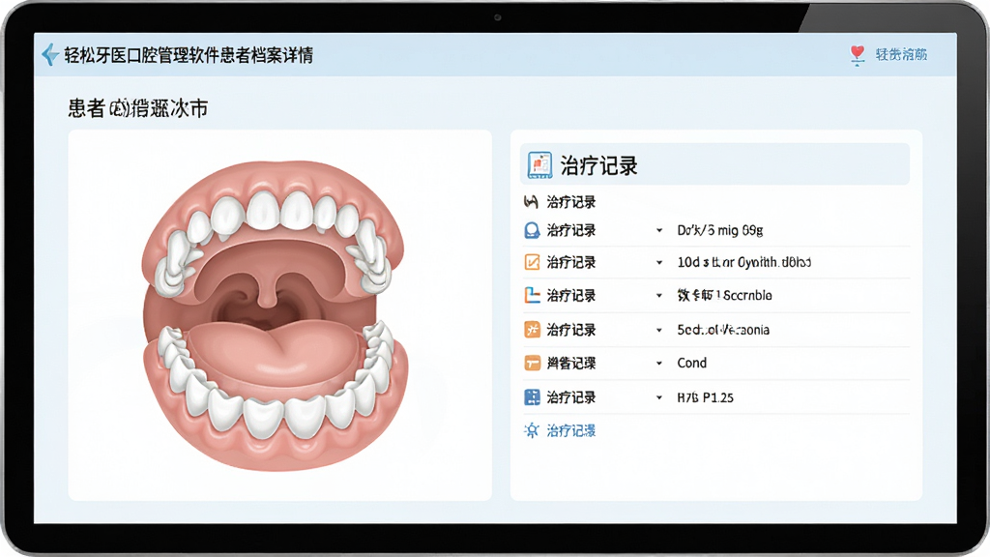Click the icon of the first 治疗记录 row without value
The width and height of the screenshot is (990, 557).
coord(531,202)
